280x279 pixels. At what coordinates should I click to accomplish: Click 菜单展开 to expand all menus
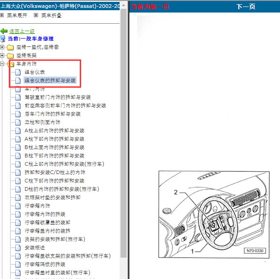click(17, 15)
